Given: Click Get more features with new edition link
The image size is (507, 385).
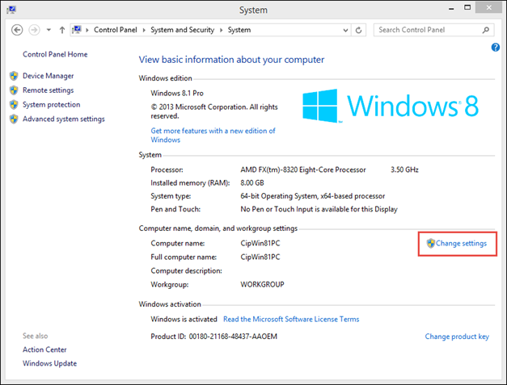Looking at the screenshot, I should pos(213,136).
